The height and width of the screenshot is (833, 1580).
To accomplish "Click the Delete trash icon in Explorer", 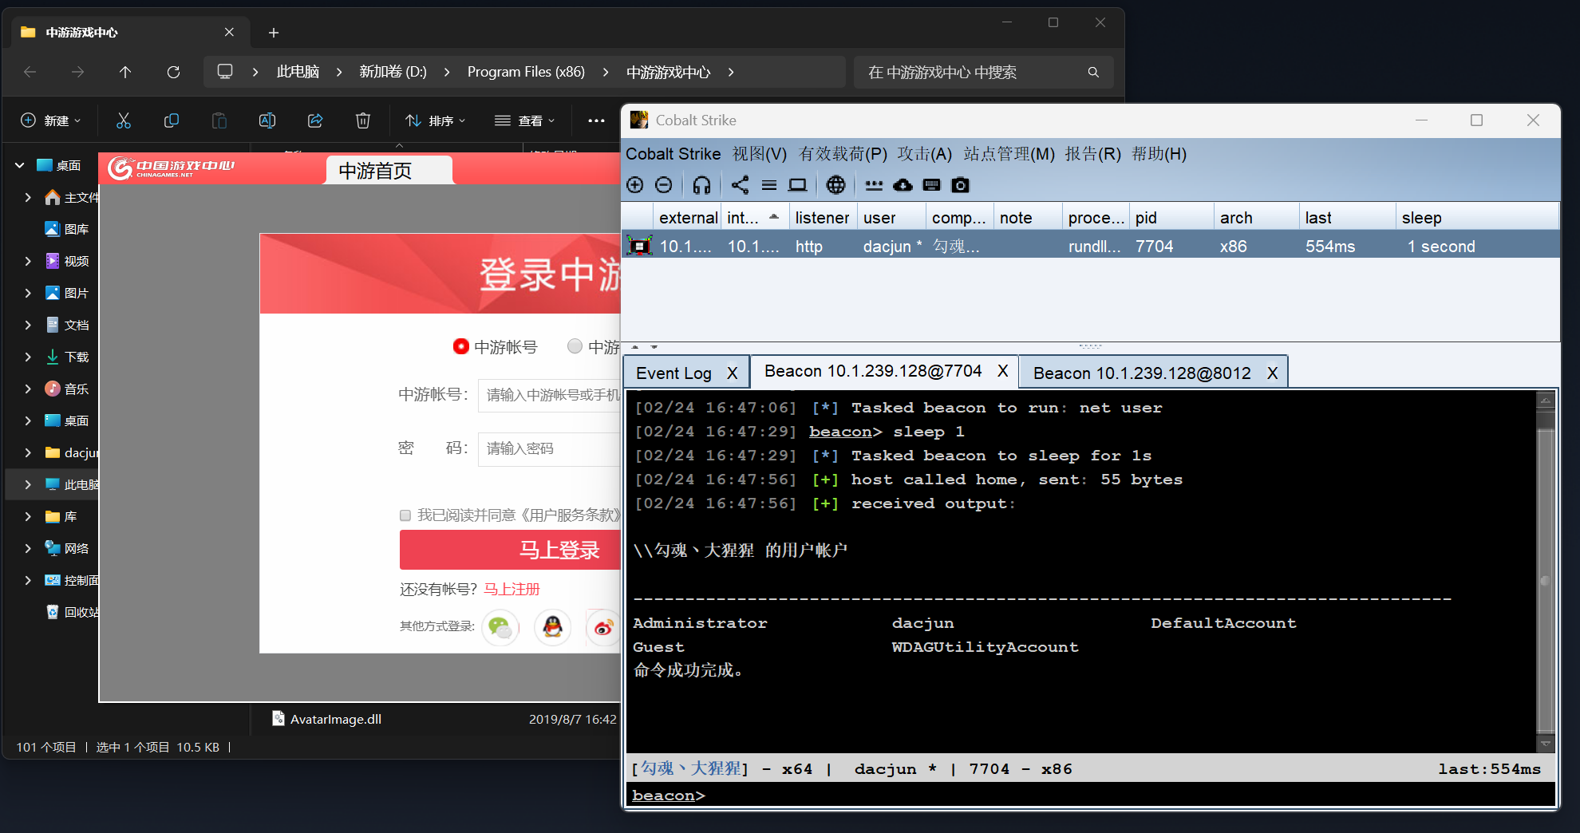I will coord(362,120).
